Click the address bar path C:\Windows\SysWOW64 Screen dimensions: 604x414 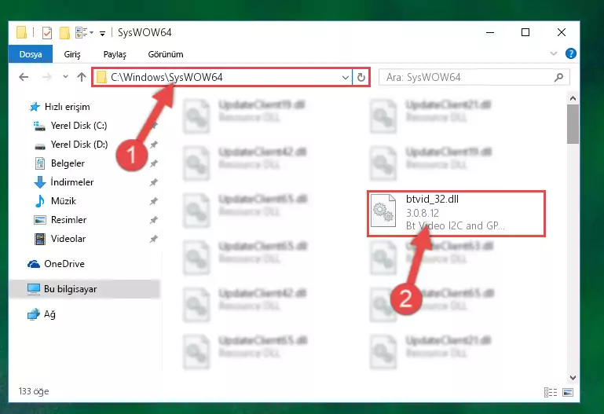pos(167,77)
